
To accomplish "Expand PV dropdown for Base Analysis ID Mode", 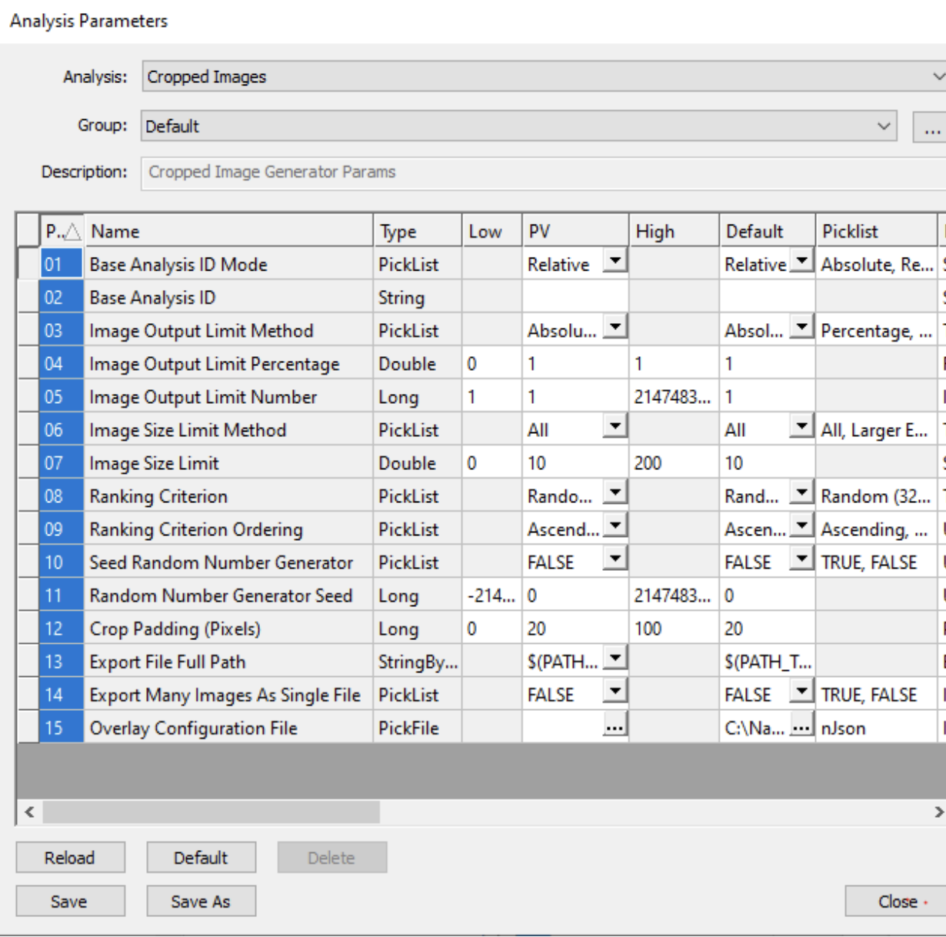I will click(x=615, y=262).
